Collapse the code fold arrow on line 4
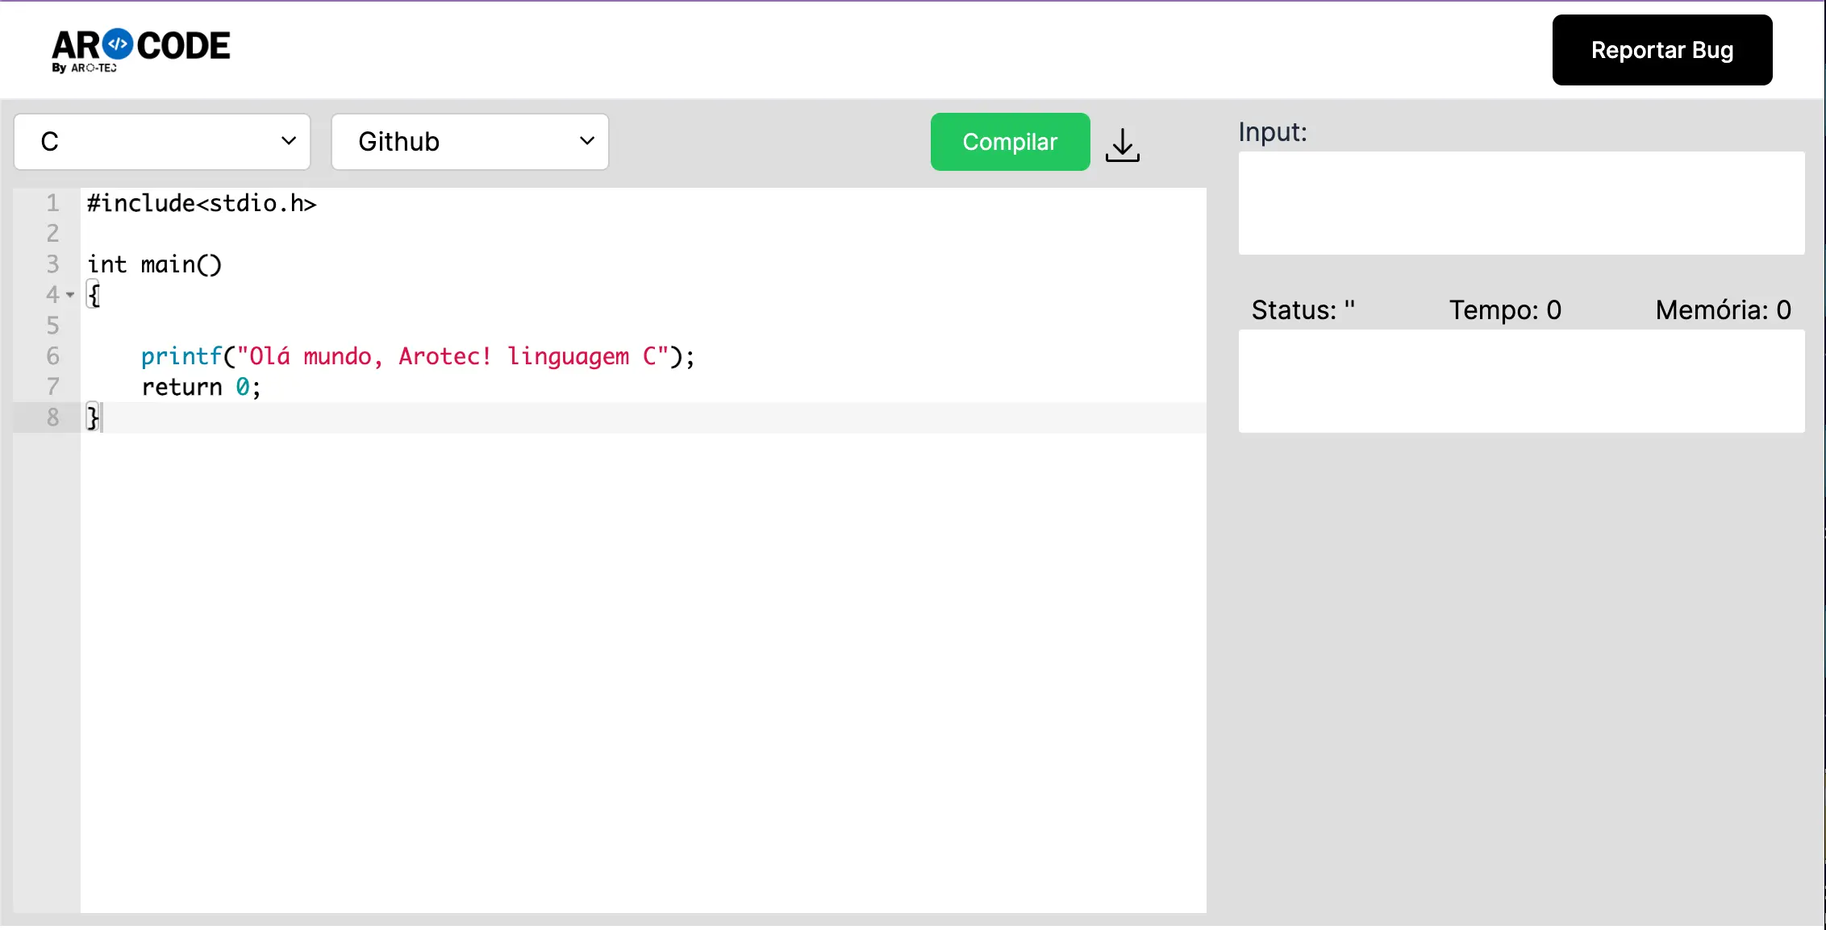1826x930 pixels. click(x=70, y=295)
